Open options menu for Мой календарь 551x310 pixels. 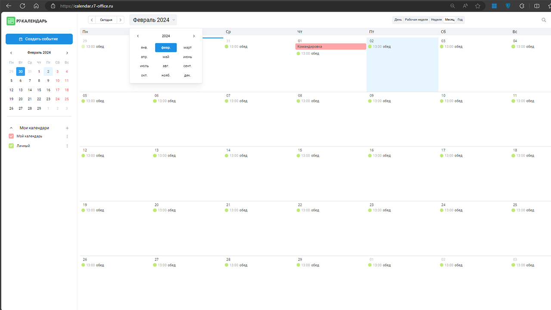(x=67, y=136)
